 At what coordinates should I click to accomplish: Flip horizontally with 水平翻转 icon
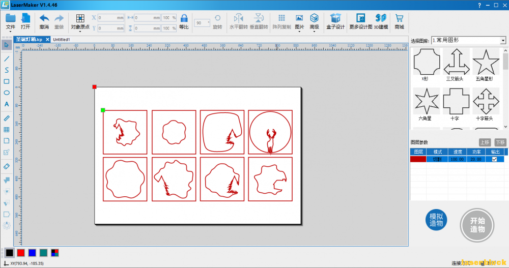[x=239, y=18]
